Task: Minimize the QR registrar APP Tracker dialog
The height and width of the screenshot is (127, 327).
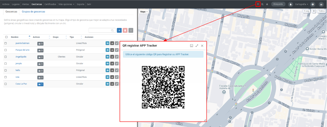Action: point(192,46)
